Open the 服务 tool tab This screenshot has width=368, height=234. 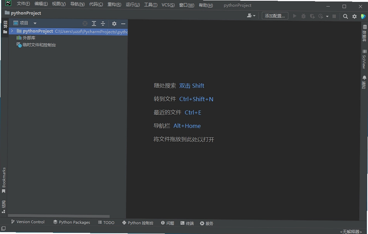(207, 223)
